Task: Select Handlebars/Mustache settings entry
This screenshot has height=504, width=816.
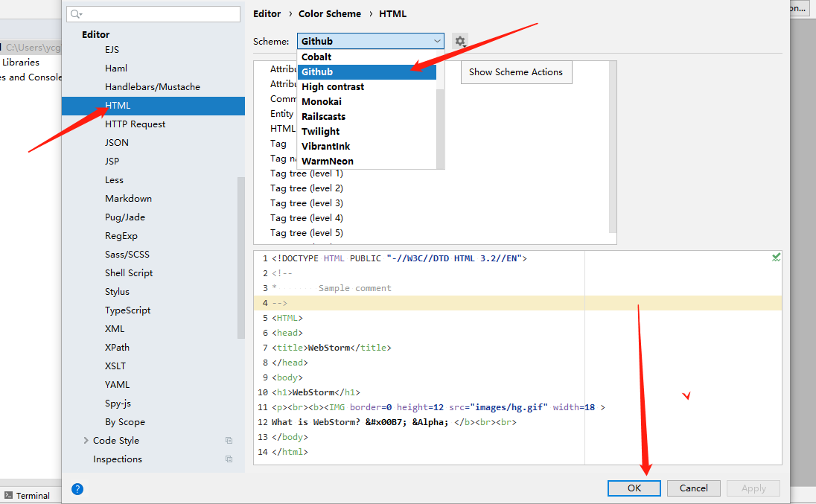Action: click(x=153, y=87)
